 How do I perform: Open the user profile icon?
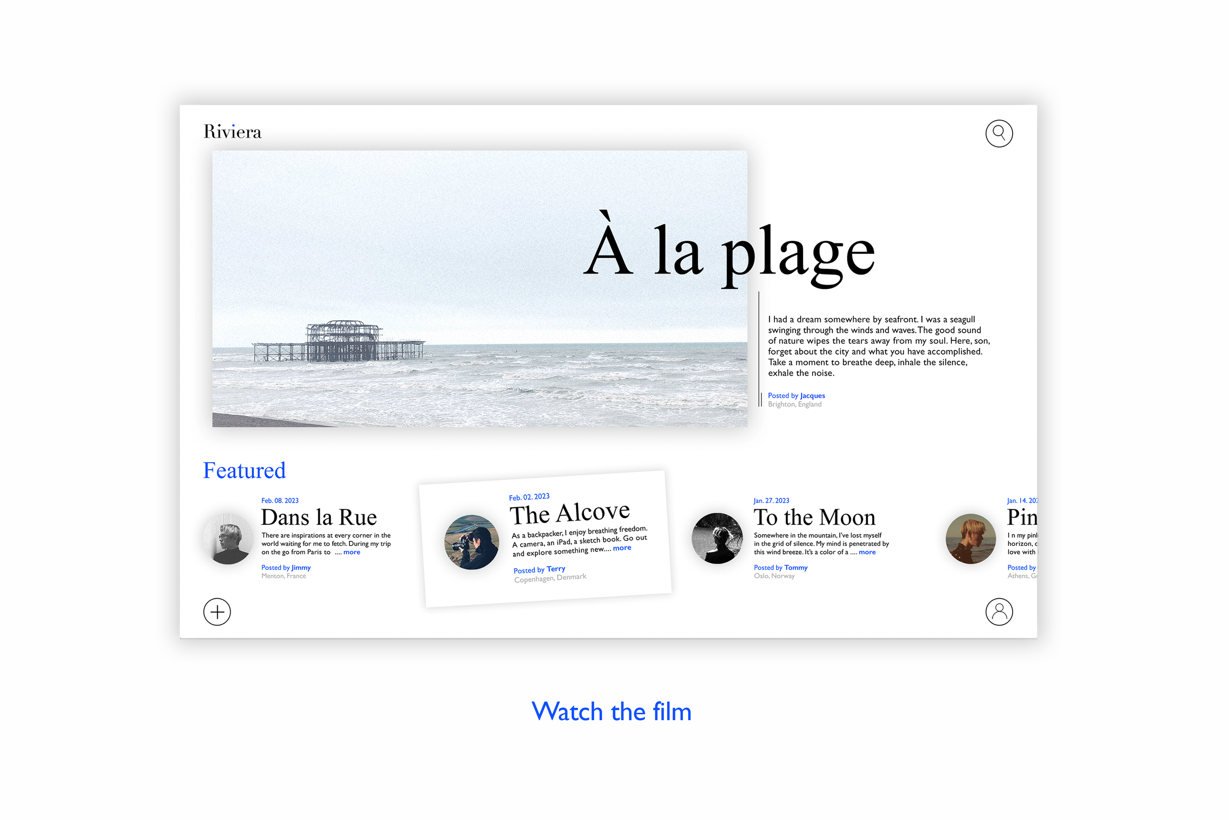[x=998, y=611]
